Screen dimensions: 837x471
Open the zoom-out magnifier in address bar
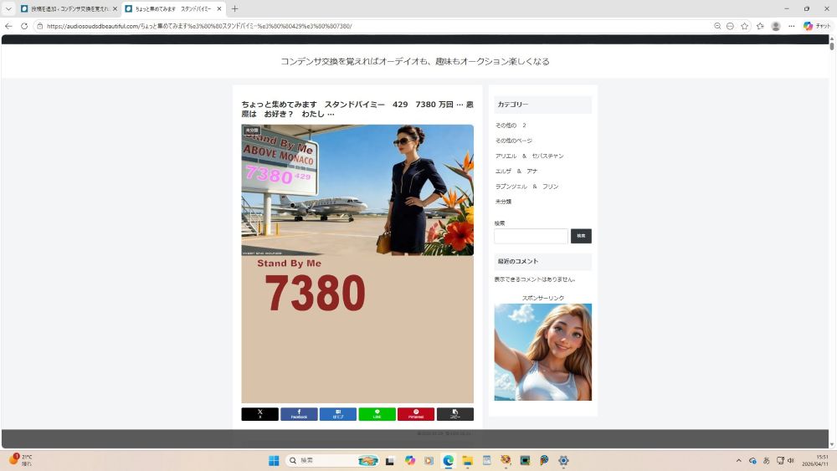coord(717,26)
